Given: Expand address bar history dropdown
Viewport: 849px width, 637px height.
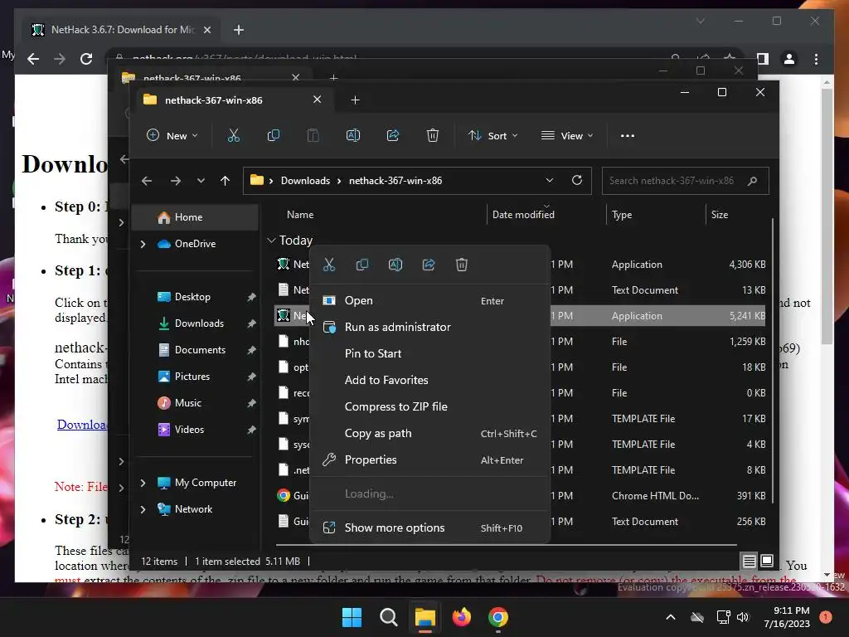Looking at the screenshot, I should [x=550, y=180].
